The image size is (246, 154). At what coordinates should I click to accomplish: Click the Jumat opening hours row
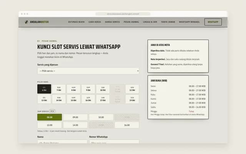coord(178,103)
